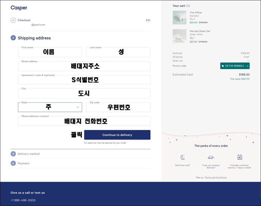Click the Sales tax label
261x206 pixels.
tap(178, 61)
